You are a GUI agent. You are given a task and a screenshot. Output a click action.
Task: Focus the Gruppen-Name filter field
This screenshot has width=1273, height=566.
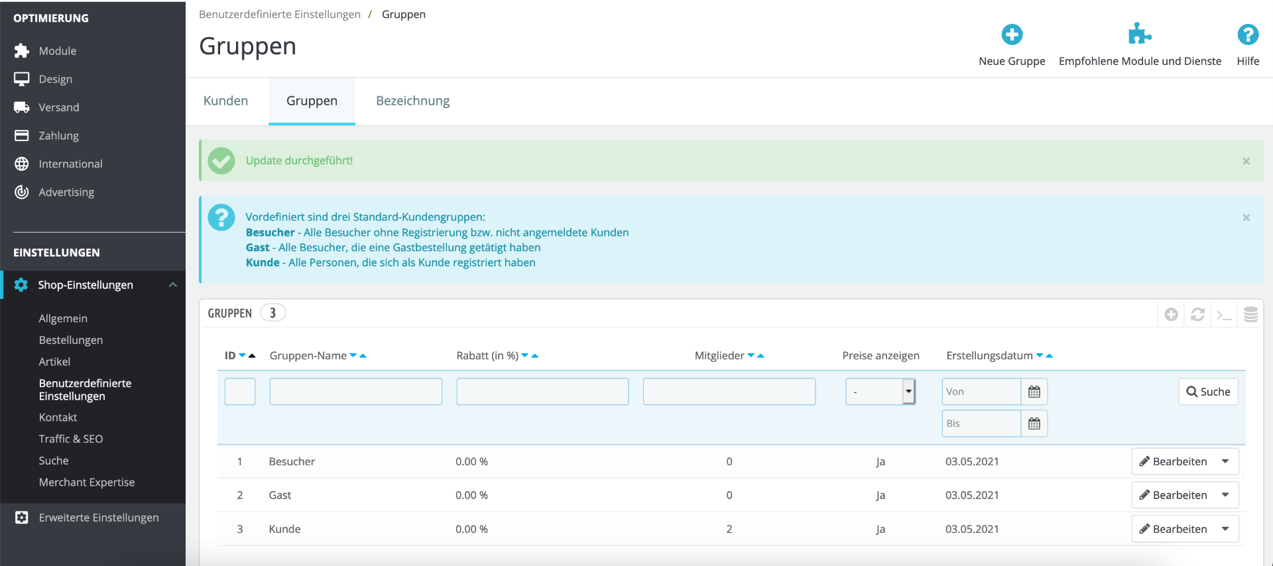pos(356,392)
